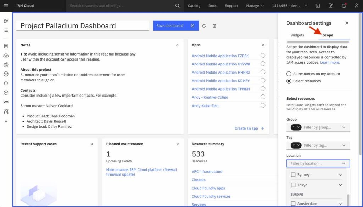Follow the Learn more link
The image size is (363, 207).
[x=330, y=62]
